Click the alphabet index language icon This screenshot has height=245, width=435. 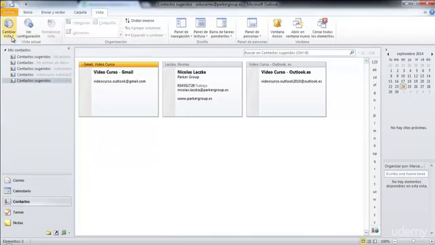tap(375, 231)
